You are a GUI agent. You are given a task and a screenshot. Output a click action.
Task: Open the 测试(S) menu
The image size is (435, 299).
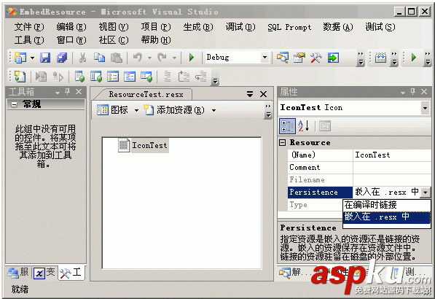point(380,27)
